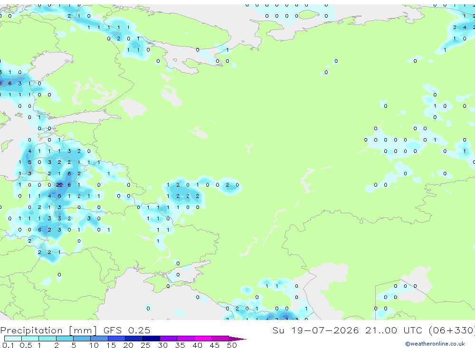475x348 pixels.
Task: Click the 1–2 mm legend color swatch
Action: [47, 339]
